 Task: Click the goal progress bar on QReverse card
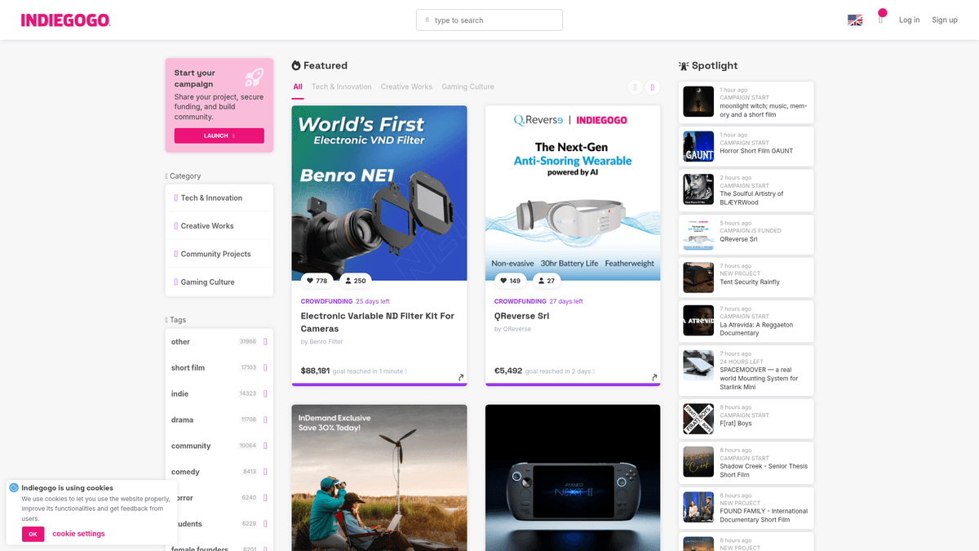point(573,385)
